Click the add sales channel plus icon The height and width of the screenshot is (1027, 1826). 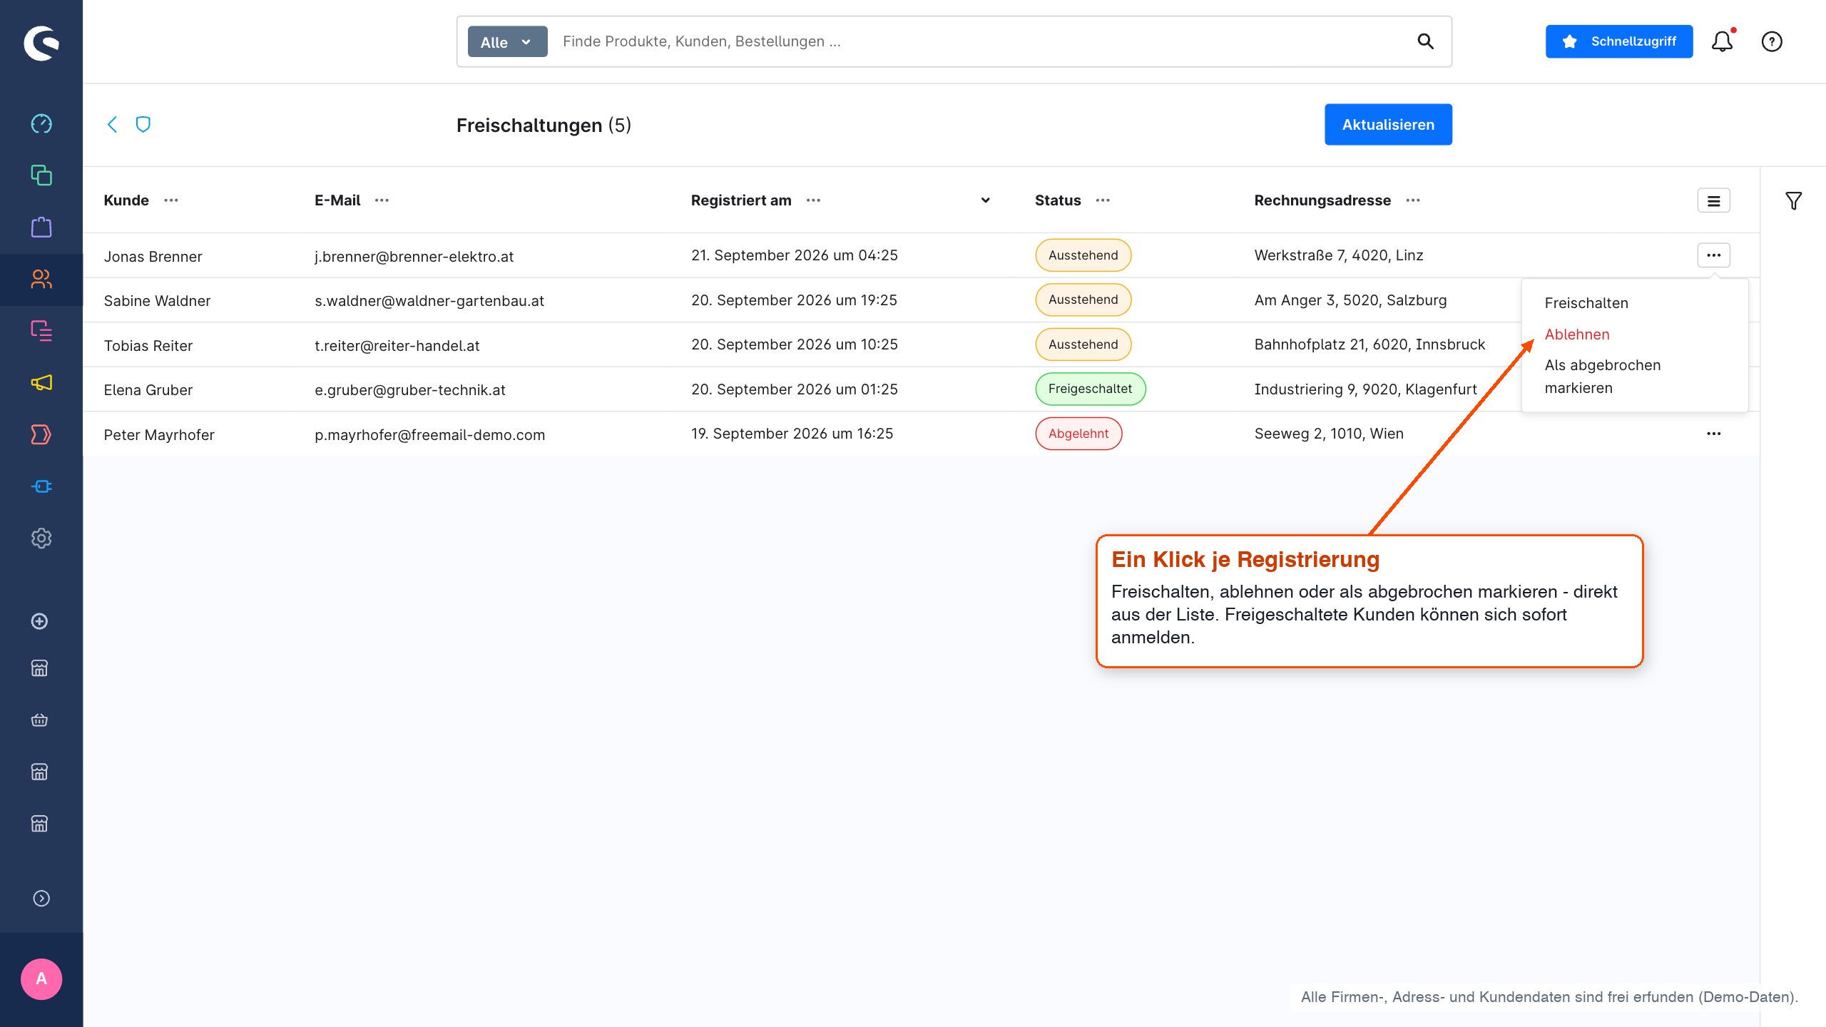click(x=40, y=621)
